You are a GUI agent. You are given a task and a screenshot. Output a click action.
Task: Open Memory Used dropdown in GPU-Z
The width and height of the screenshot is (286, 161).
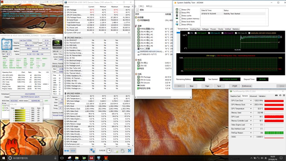251,113
